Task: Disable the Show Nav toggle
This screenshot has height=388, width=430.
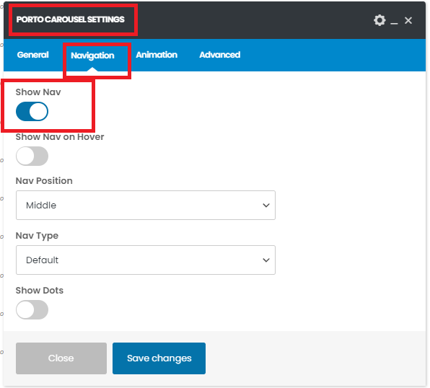Action: (32, 111)
